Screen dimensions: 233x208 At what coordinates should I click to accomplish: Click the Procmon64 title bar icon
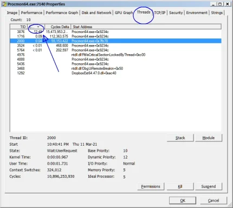tap(4, 4)
